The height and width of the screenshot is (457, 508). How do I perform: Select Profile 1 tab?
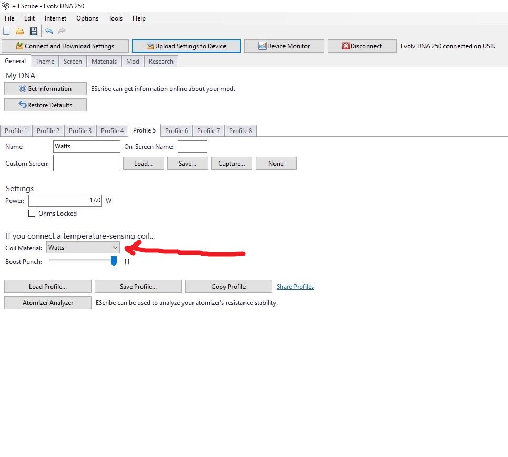[x=16, y=131]
